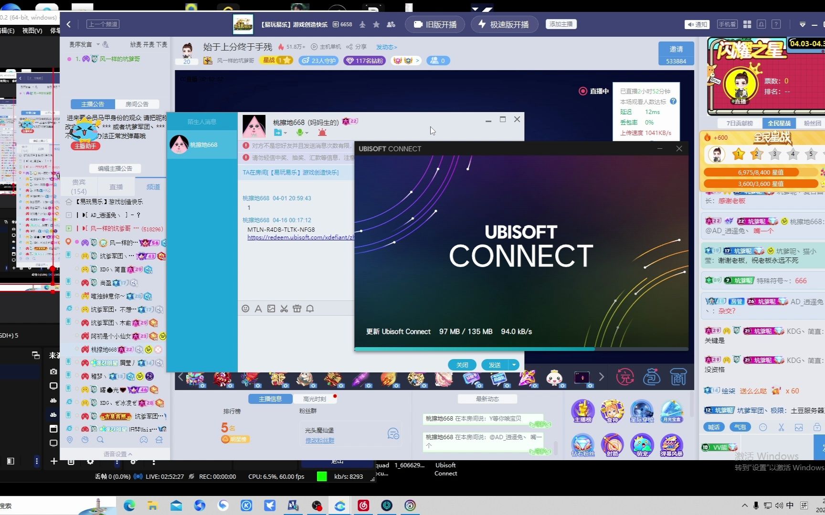Click the emoji icon in public chat toolbar
Image resolution: width=825 pixels, height=515 pixels.
[763, 427]
